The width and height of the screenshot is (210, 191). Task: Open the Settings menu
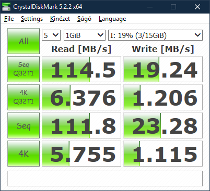click(x=32, y=19)
